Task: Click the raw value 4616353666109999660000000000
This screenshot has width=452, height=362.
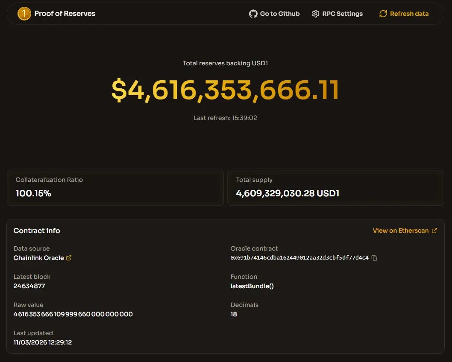Action: (x=73, y=314)
